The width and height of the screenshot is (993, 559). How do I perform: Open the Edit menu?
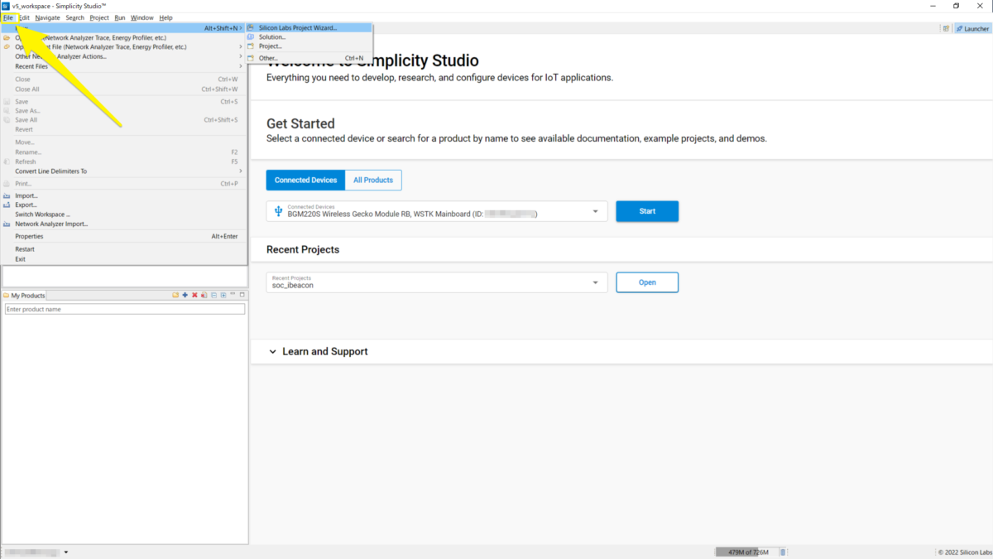click(24, 17)
